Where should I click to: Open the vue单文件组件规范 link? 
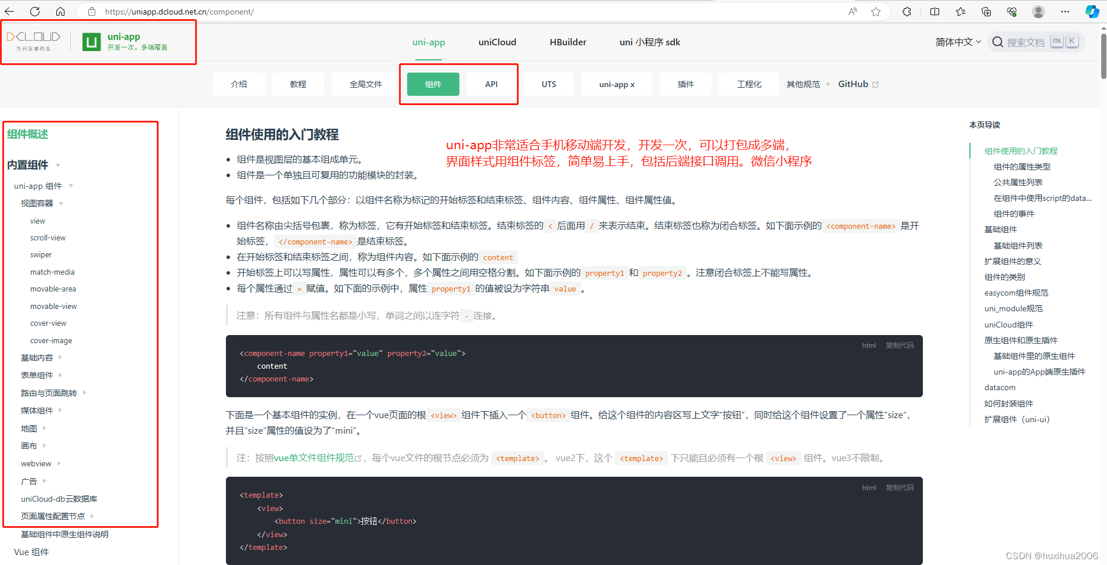[x=317, y=458]
